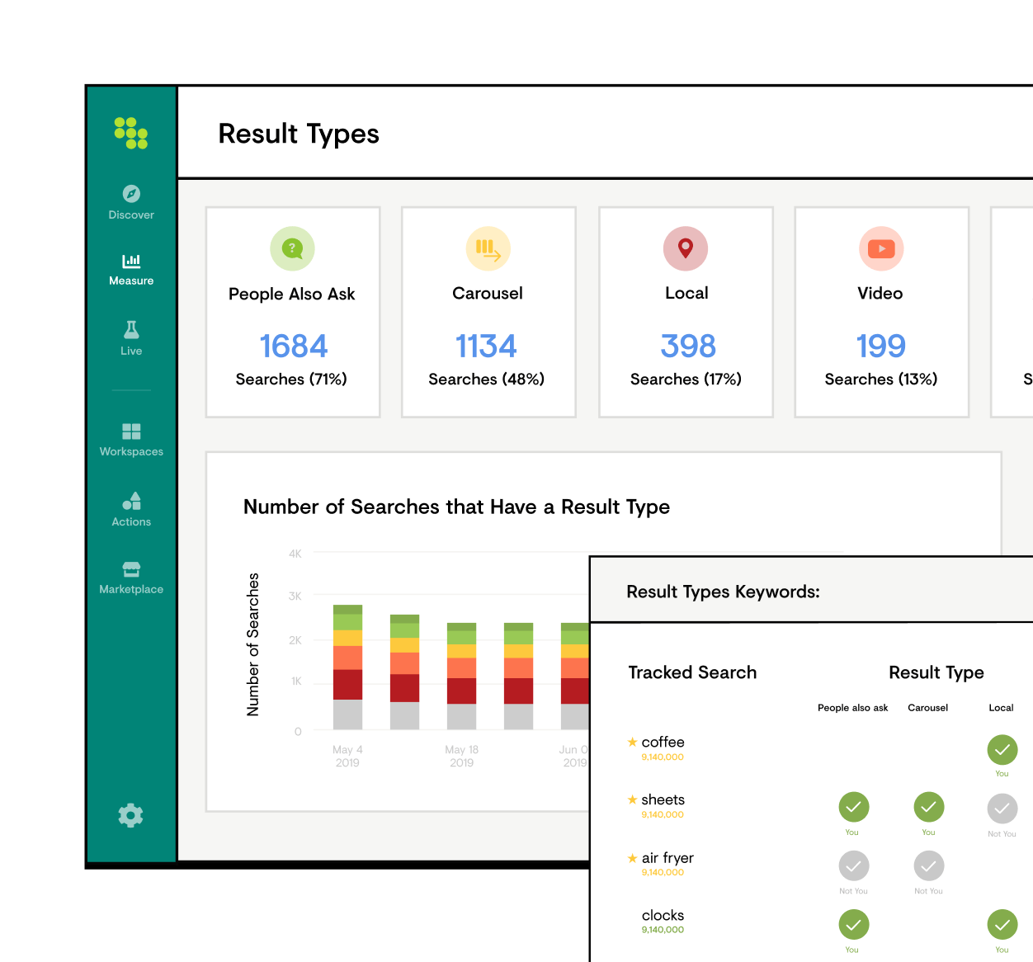Toggle air fryer Carousel grey checkmark

pos(929,866)
